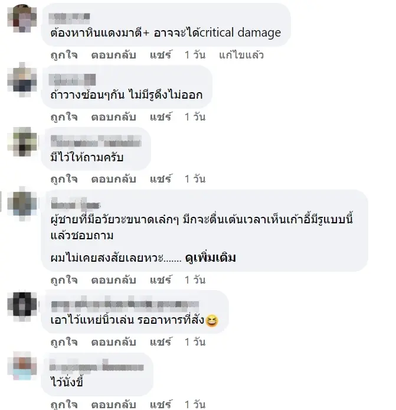Click avatar of the first commenter

pyautogui.click(x=22, y=18)
